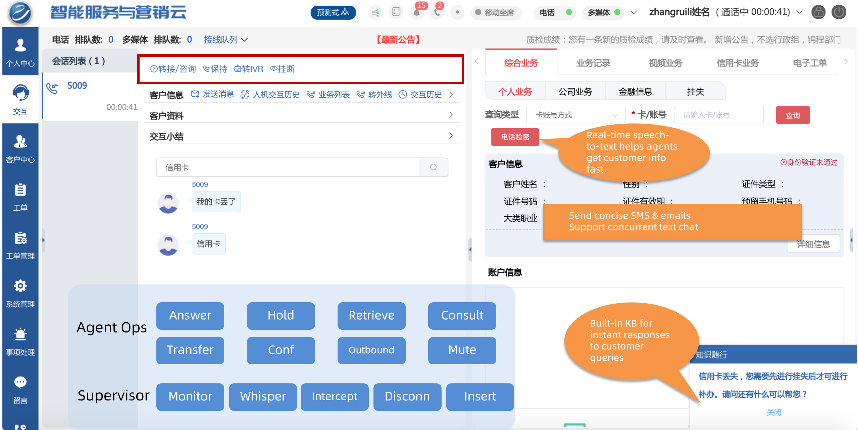Image resolution: width=858 pixels, height=430 pixels.
Task: Click the 卡/账号 input field
Action: click(718, 115)
